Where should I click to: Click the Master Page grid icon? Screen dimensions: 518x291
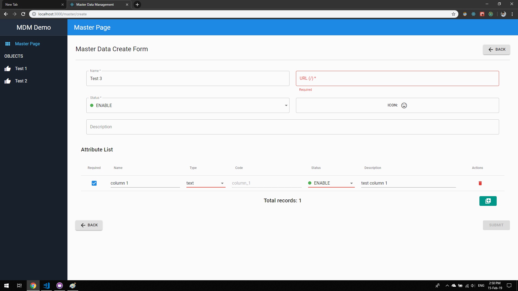point(8,44)
